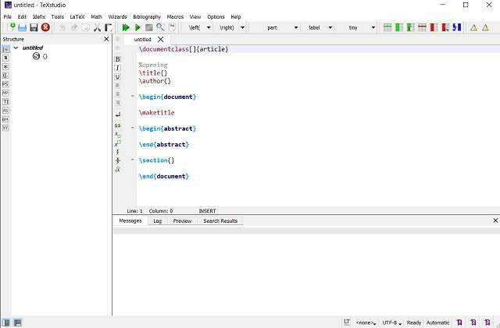The image size is (500, 328).
Task: Switch to the Log tab
Action: pyautogui.click(x=157, y=221)
